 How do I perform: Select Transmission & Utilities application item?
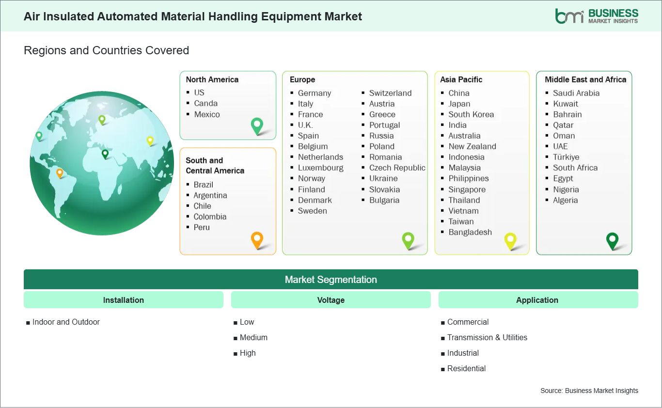click(x=487, y=337)
